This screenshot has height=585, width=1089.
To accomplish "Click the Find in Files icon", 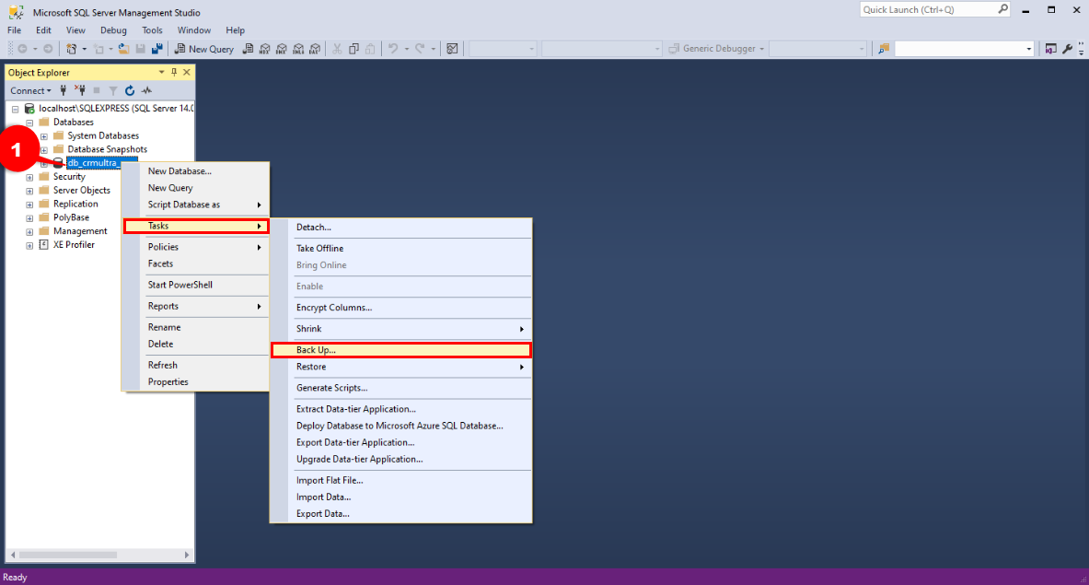I will (x=884, y=49).
